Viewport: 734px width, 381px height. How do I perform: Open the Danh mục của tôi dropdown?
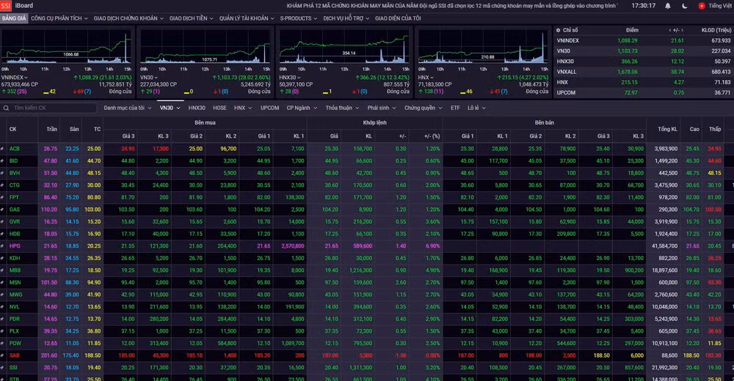point(127,108)
